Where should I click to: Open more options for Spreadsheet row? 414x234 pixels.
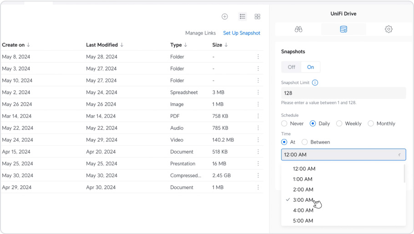[258, 92]
